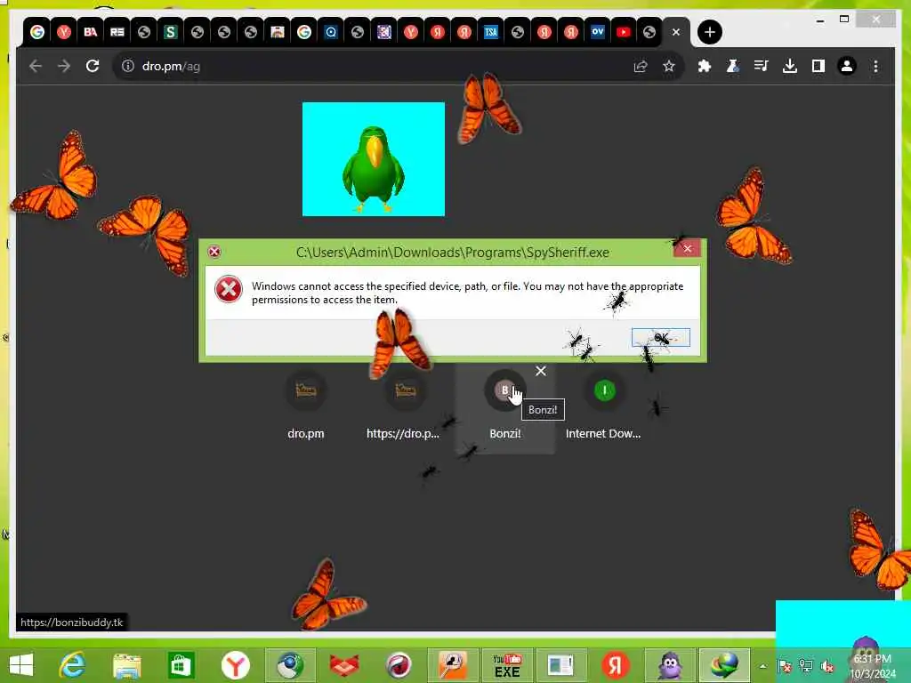The height and width of the screenshot is (683, 911).
Task: Close the current active tab
Action: coord(676,32)
